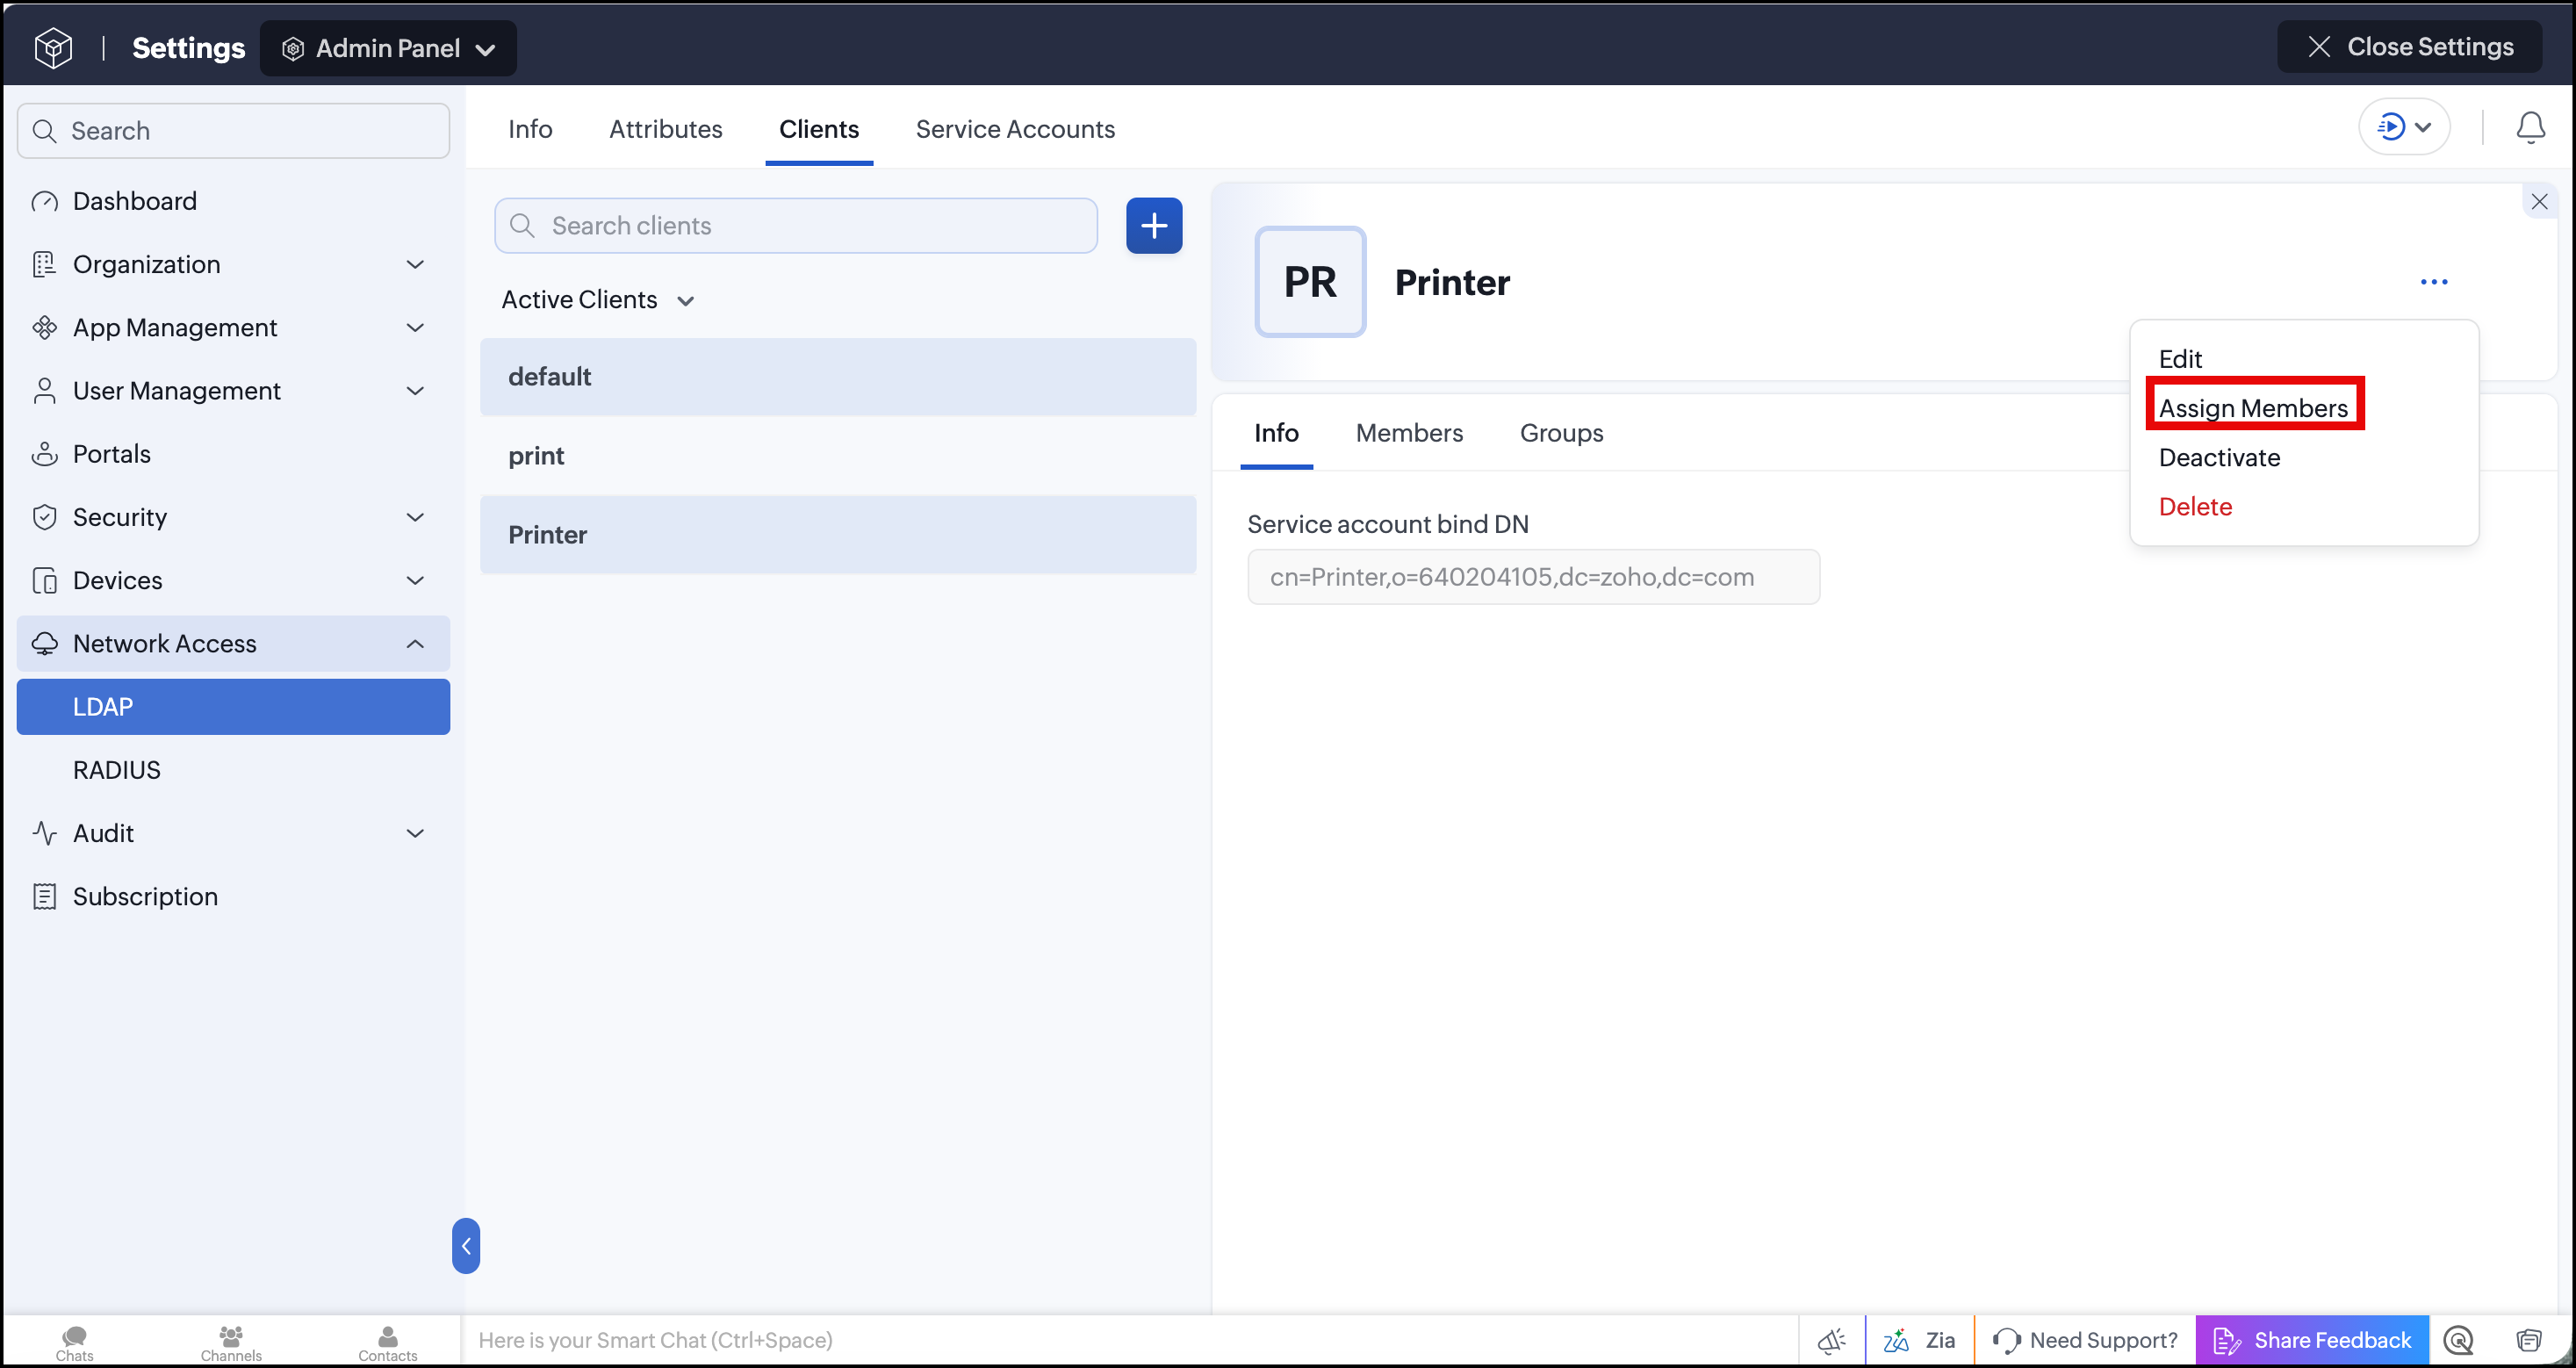Click the sidebar Search field

click(234, 131)
